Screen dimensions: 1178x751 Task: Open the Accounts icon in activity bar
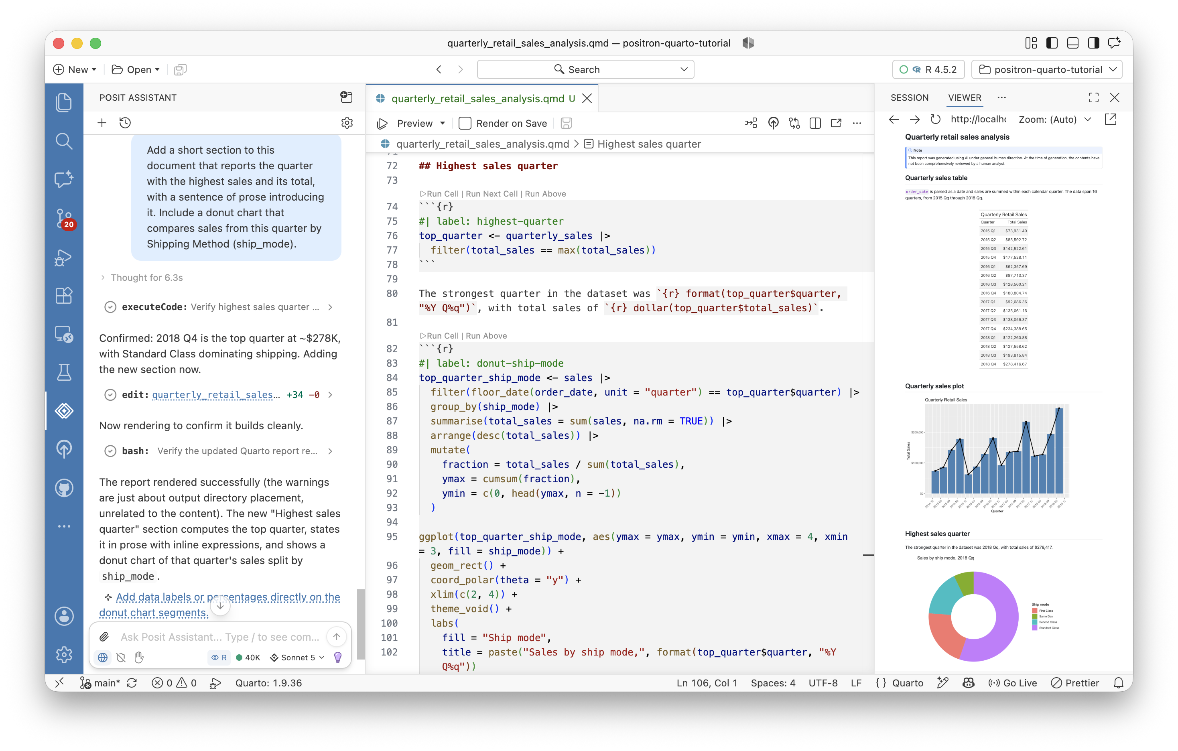tap(64, 617)
